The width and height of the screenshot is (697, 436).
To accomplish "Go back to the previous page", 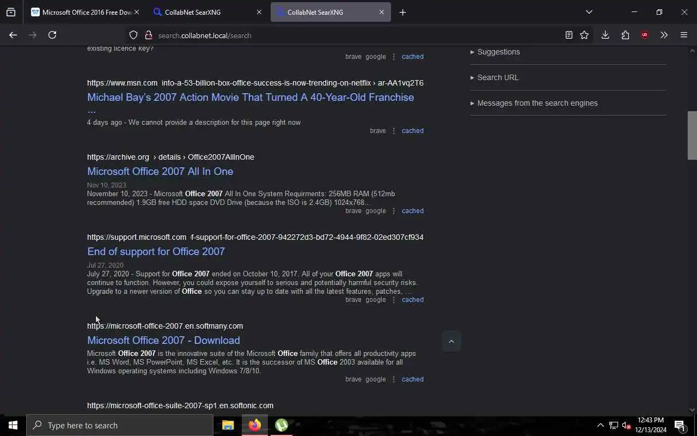I will pos(13,35).
